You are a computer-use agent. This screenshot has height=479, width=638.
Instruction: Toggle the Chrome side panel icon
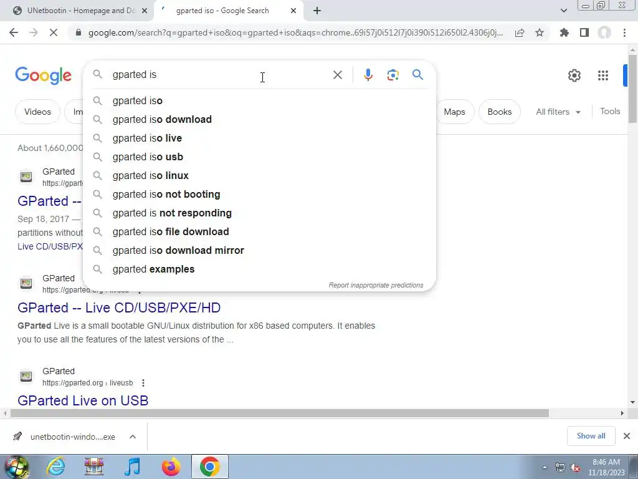(x=584, y=32)
